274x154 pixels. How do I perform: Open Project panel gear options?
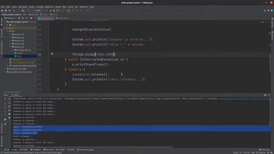pyautogui.click(x=31, y=18)
